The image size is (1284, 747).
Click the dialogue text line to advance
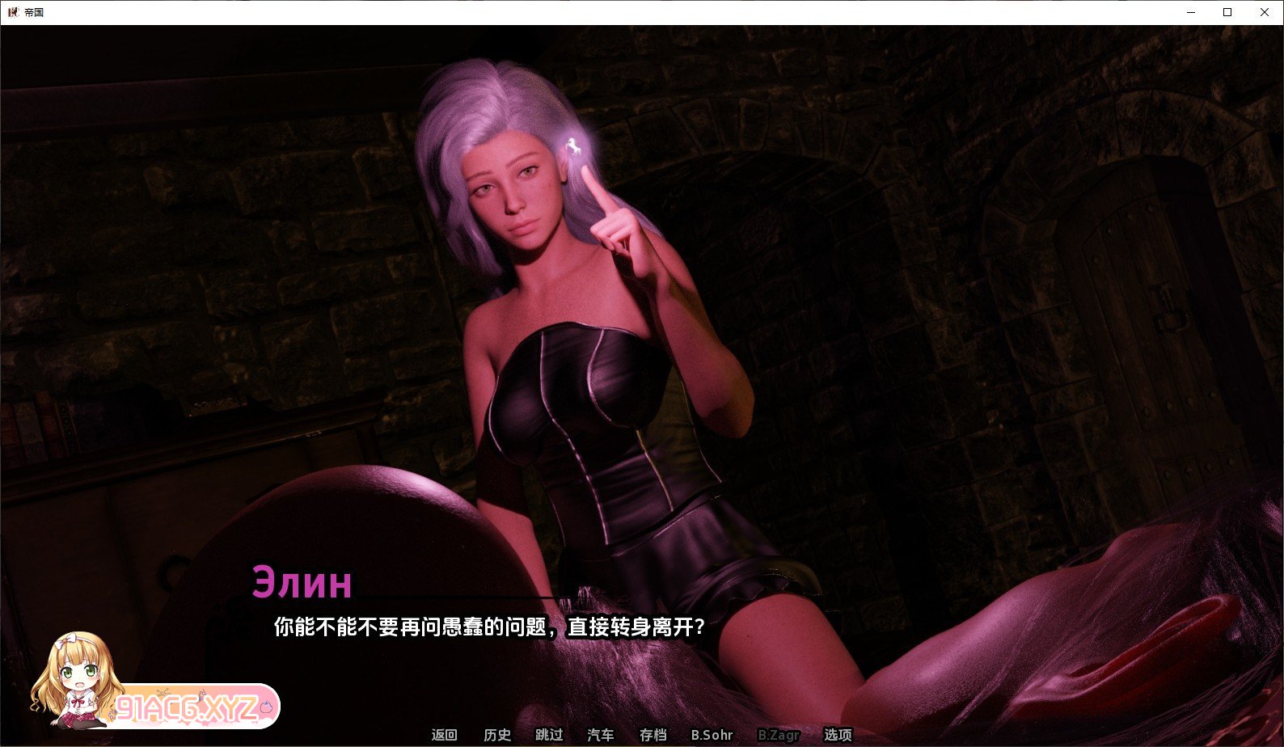pyautogui.click(x=489, y=627)
